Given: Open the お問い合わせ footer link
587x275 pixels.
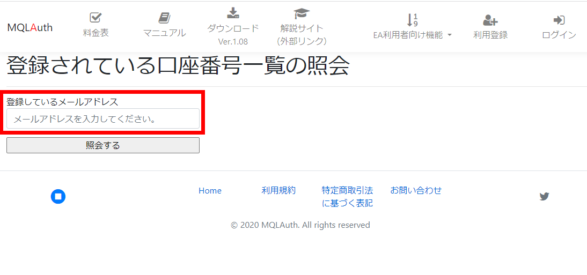Looking at the screenshot, I should (416, 190).
